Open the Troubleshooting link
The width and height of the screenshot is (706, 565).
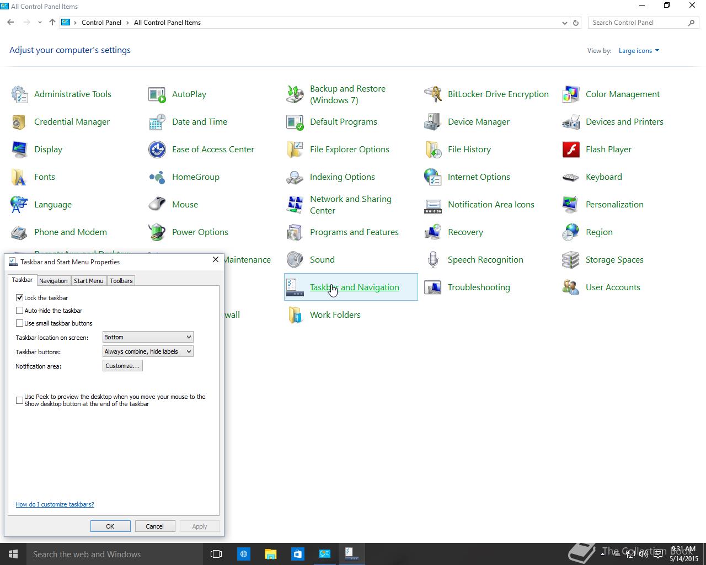click(479, 287)
